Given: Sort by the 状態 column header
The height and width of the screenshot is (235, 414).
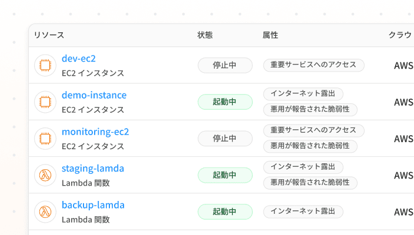Looking at the screenshot, I should click(205, 35).
